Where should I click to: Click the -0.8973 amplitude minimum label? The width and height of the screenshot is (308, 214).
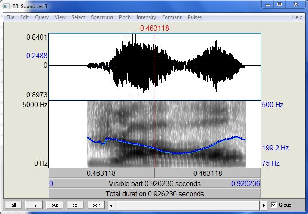click(x=36, y=95)
